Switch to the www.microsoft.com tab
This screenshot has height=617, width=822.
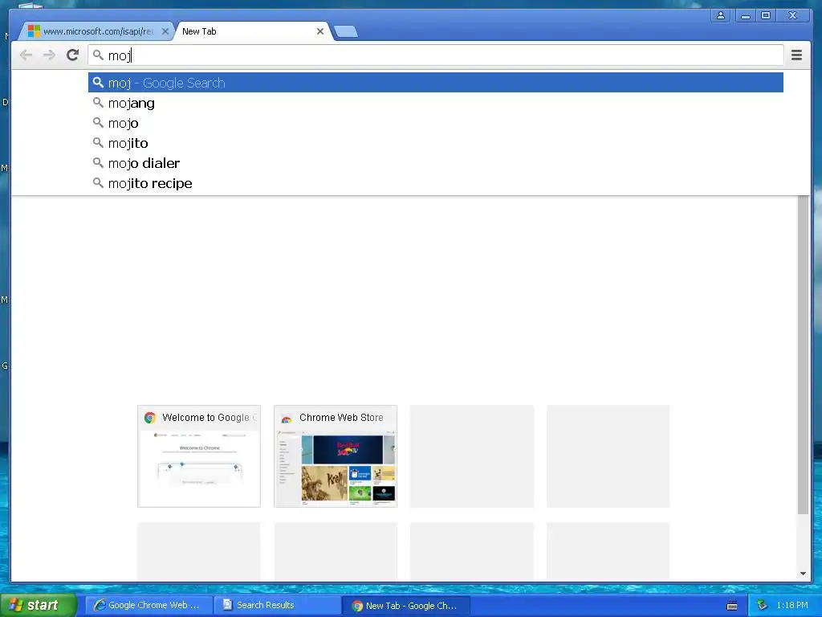[x=97, y=31]
